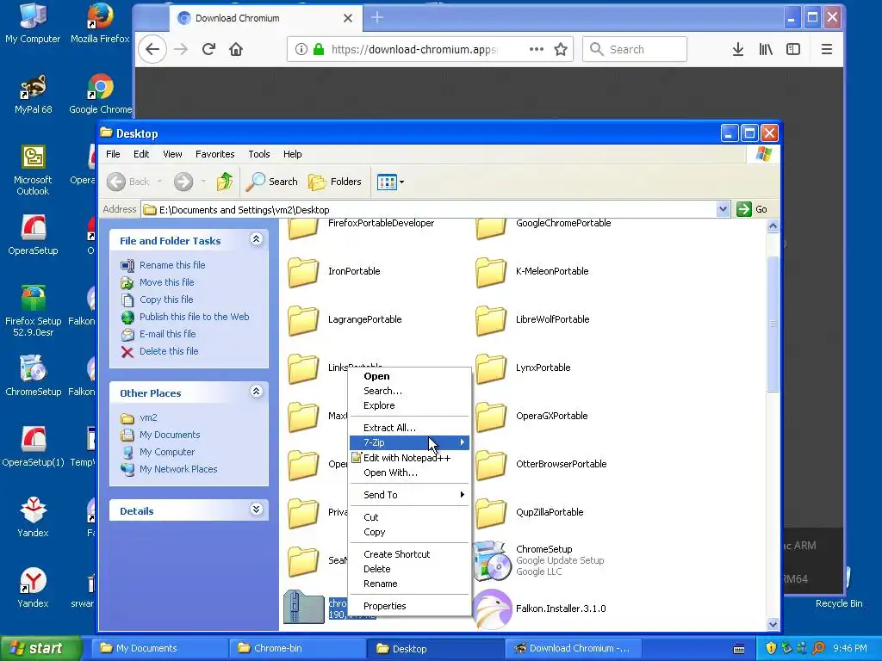Toggle Explorer Folders pane button
This screenshot has width=882, height=661.
335,182
